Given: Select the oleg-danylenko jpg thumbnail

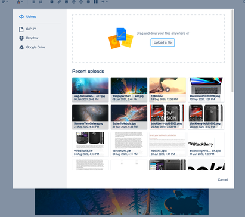Looking at the screenshot, I should point(91,89).
